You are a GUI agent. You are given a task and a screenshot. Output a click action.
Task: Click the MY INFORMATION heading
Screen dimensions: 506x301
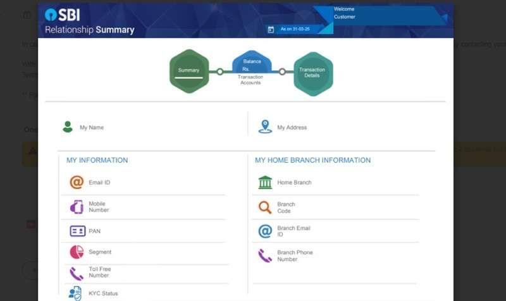[x=97, y=161]
